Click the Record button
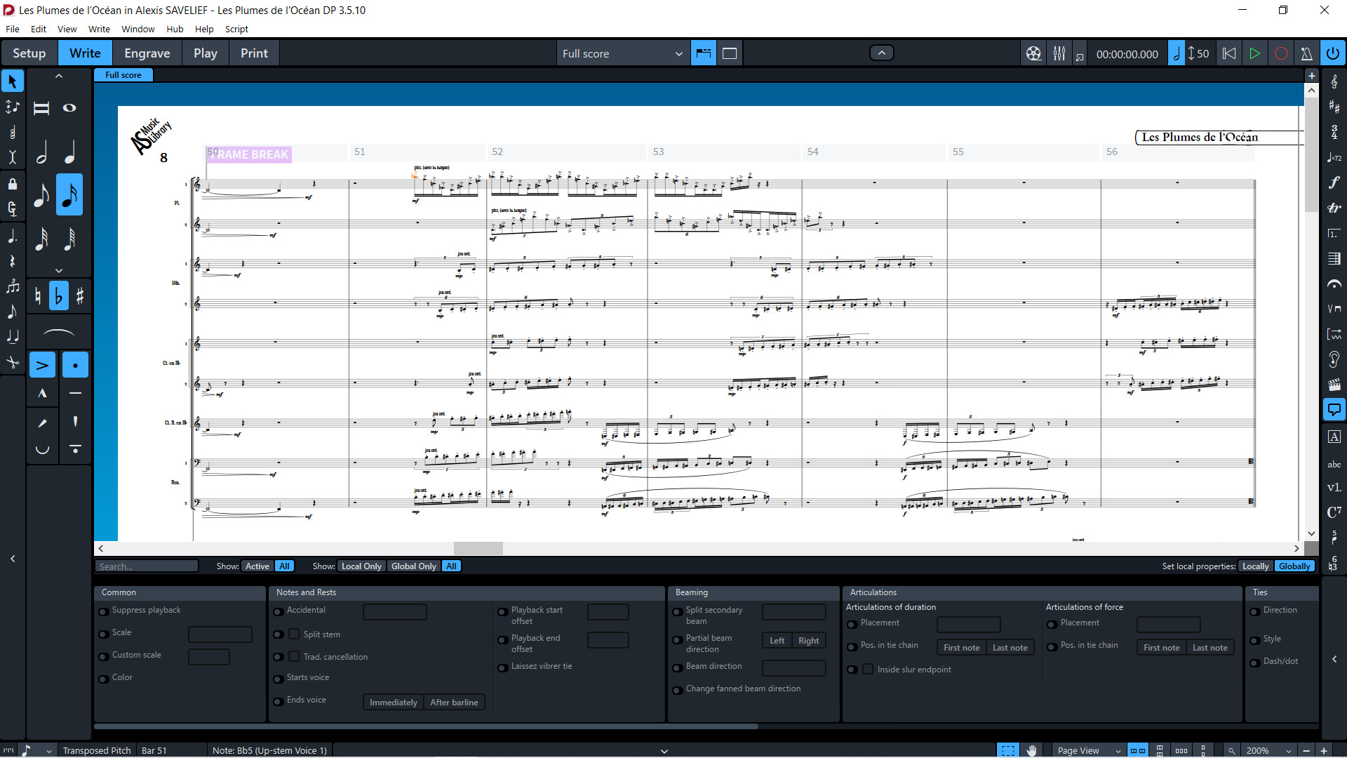The width and height of the screenshot is (1347, 758). coord(1280,53)
